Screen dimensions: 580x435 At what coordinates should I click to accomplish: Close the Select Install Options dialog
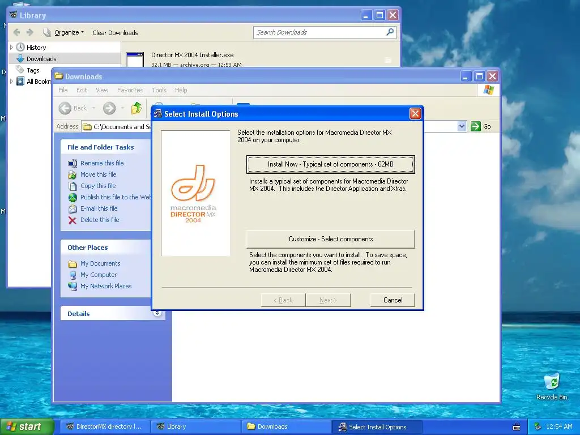click(x=415, y=113)
